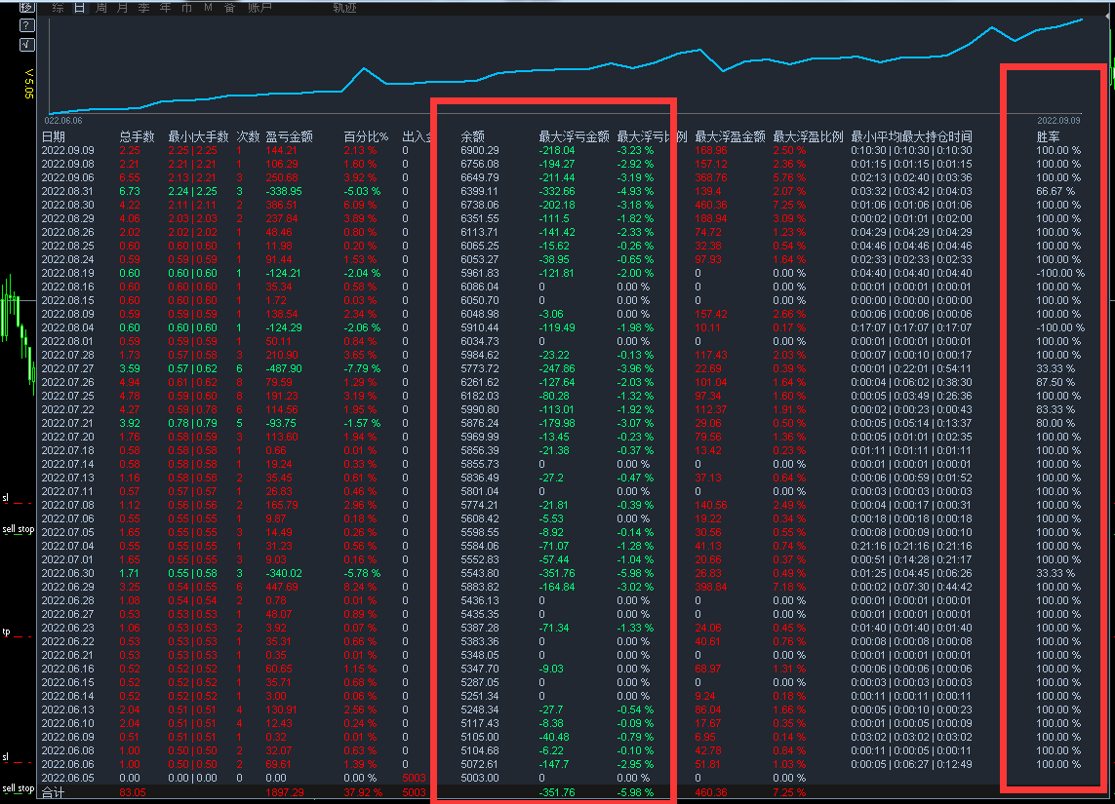1115x804 pixels.
Task: Click the profit value 447.69
Action: [282, 587]
